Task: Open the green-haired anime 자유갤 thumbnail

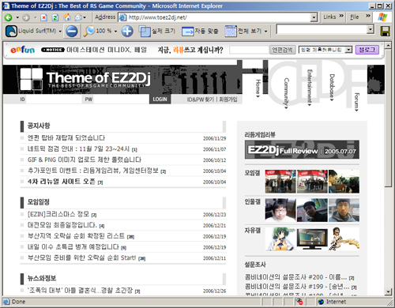Action: tap(280, 239)
